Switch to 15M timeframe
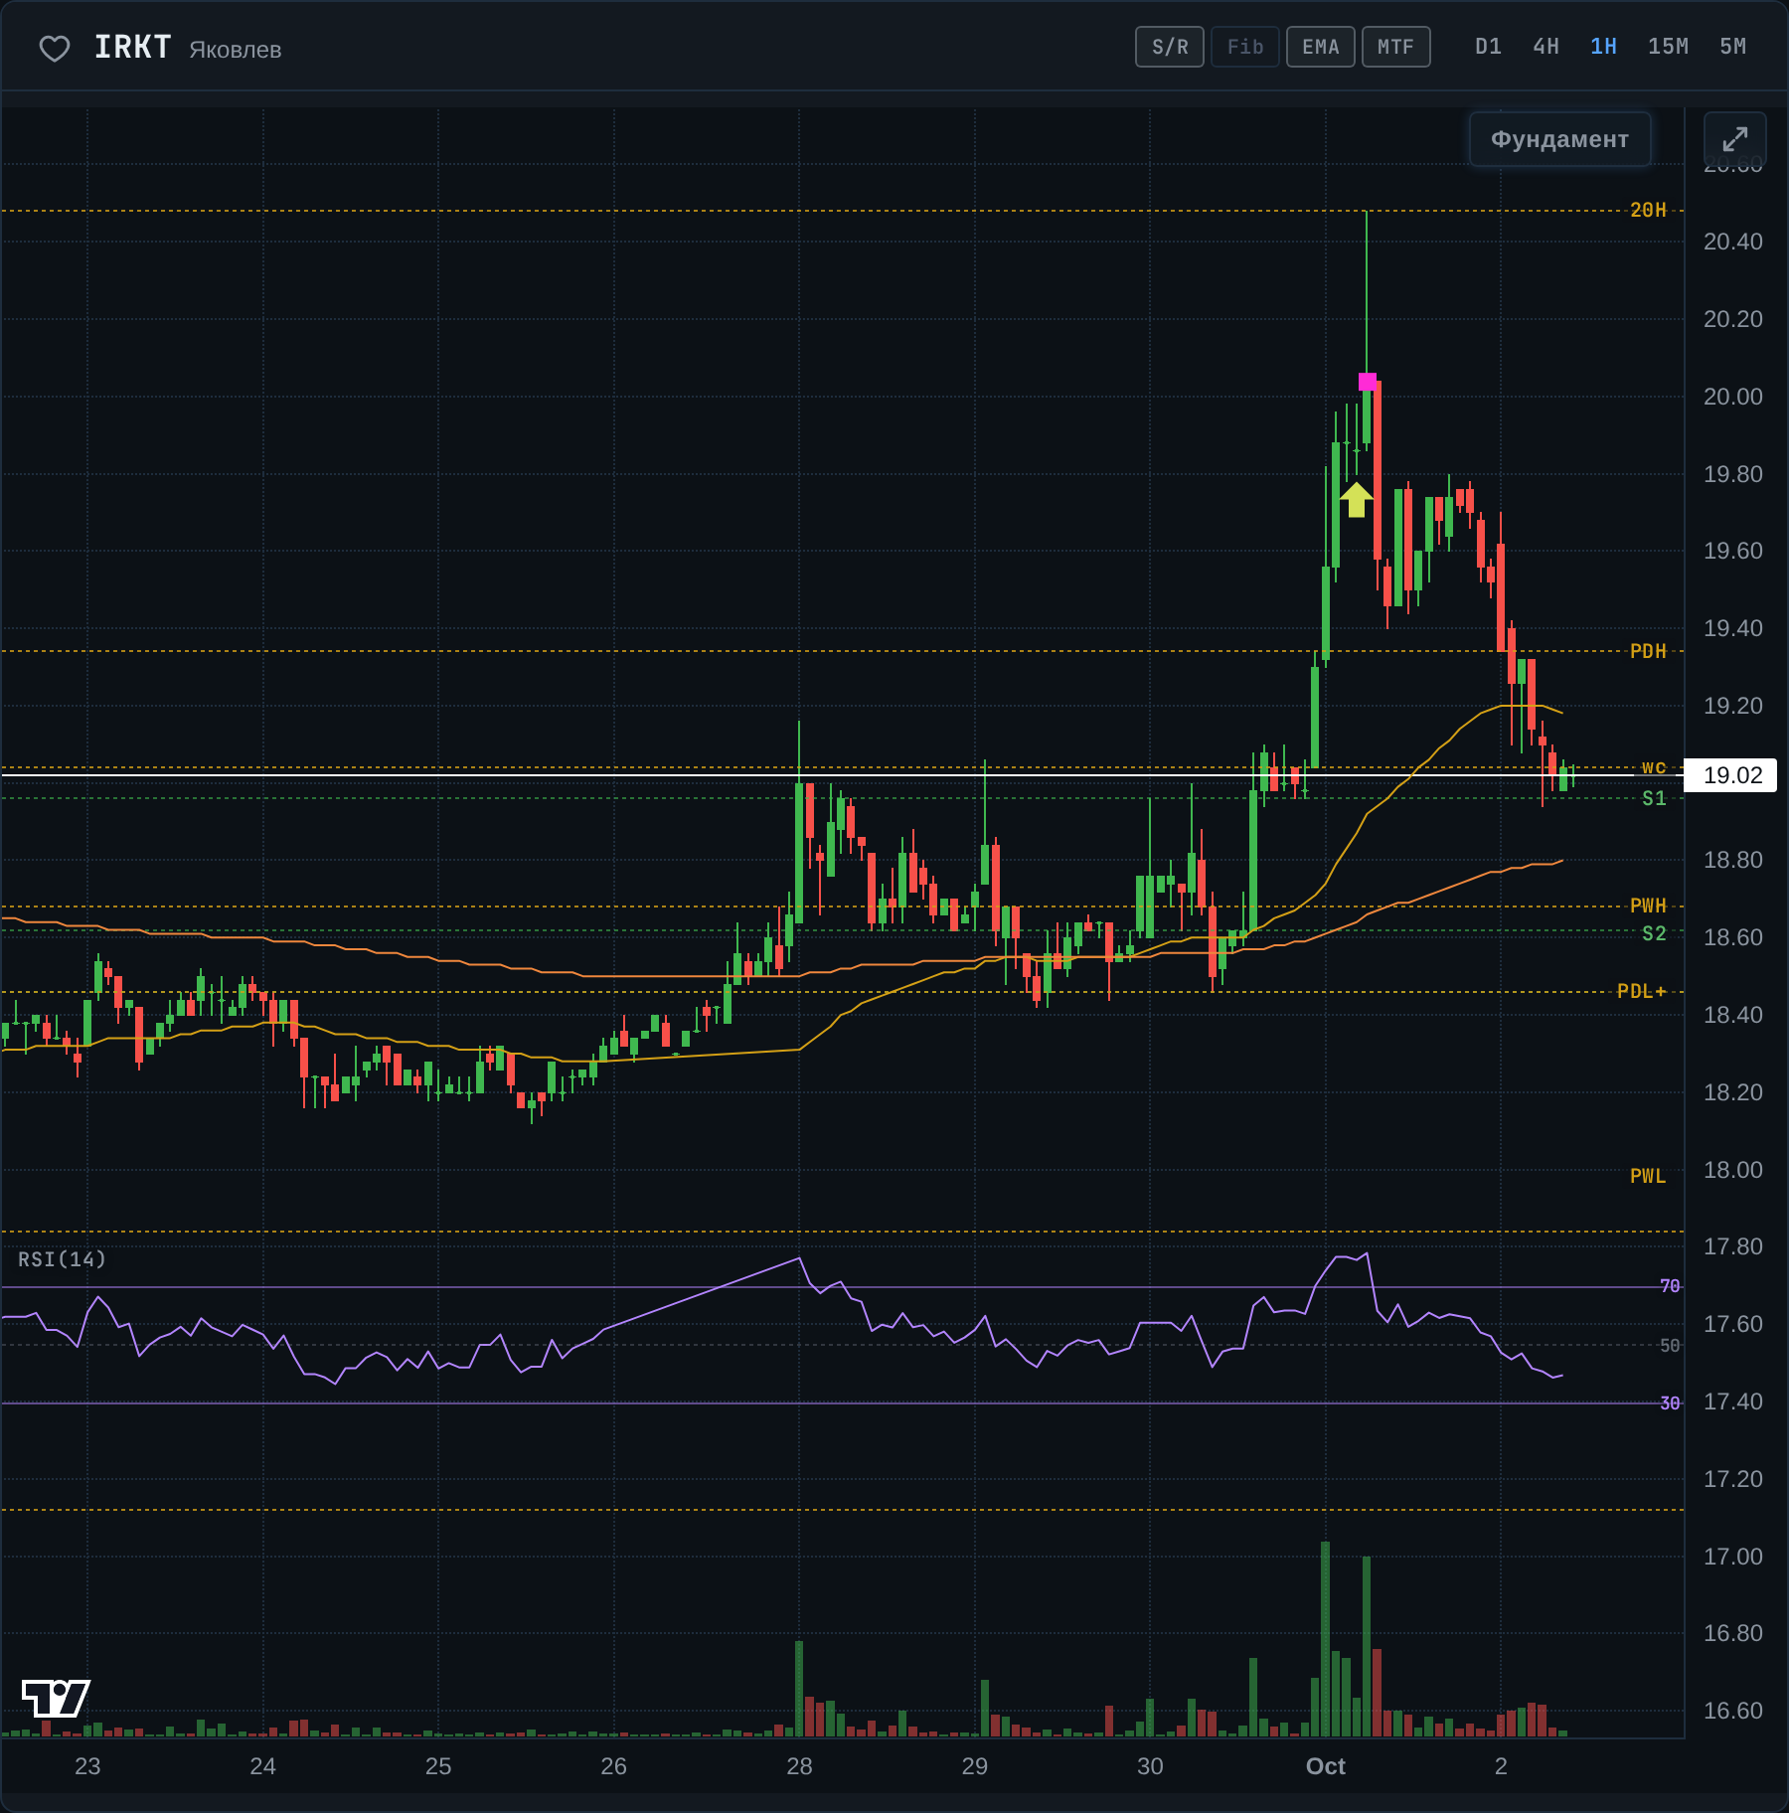 1668,47
